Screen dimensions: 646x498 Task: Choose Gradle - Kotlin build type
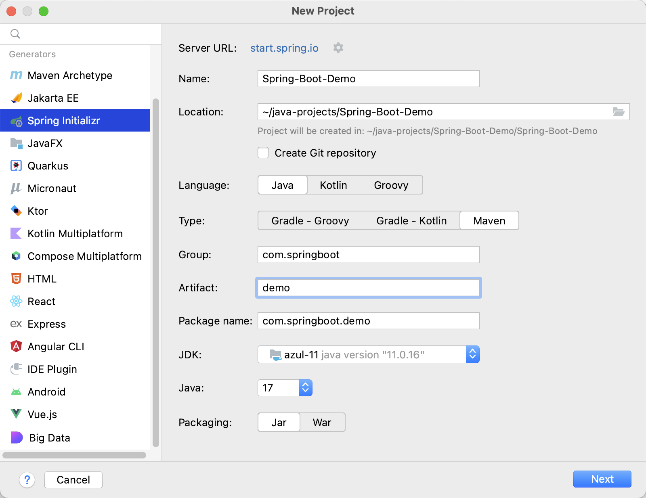[411, 221]
